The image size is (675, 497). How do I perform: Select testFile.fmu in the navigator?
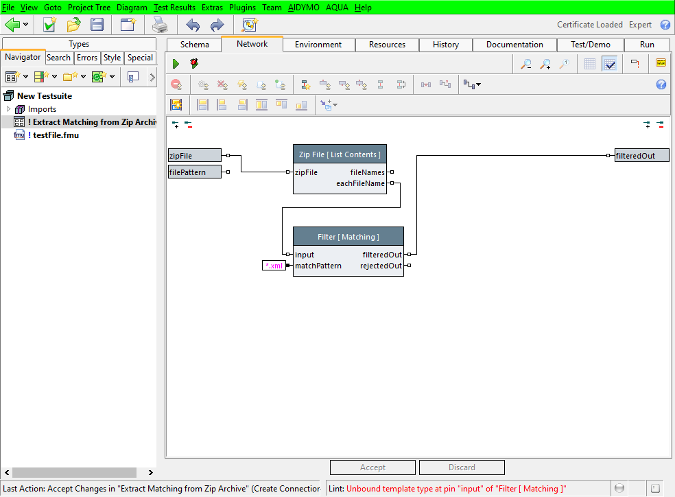tap(56, 135)
